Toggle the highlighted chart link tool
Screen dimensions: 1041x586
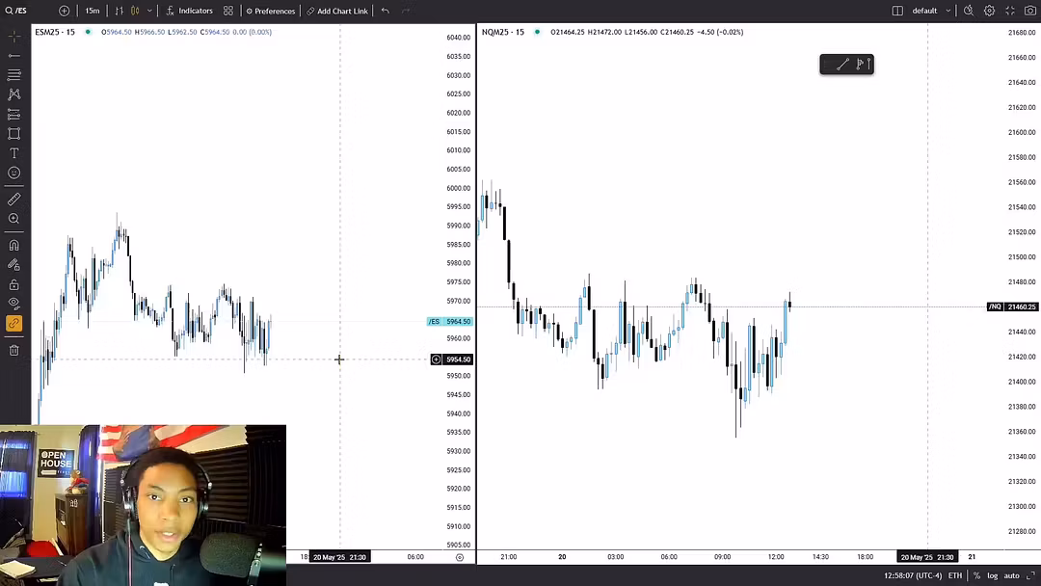pyautogui.click(x=13, y=324)
